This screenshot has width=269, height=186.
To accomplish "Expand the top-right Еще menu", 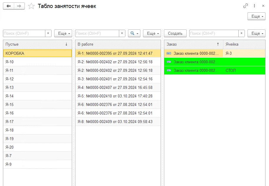I will (256, 16).
